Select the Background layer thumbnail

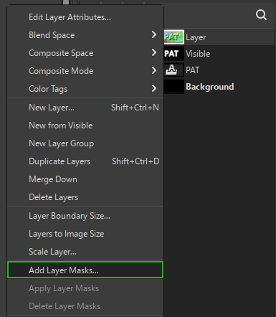[x=174, y=87]
